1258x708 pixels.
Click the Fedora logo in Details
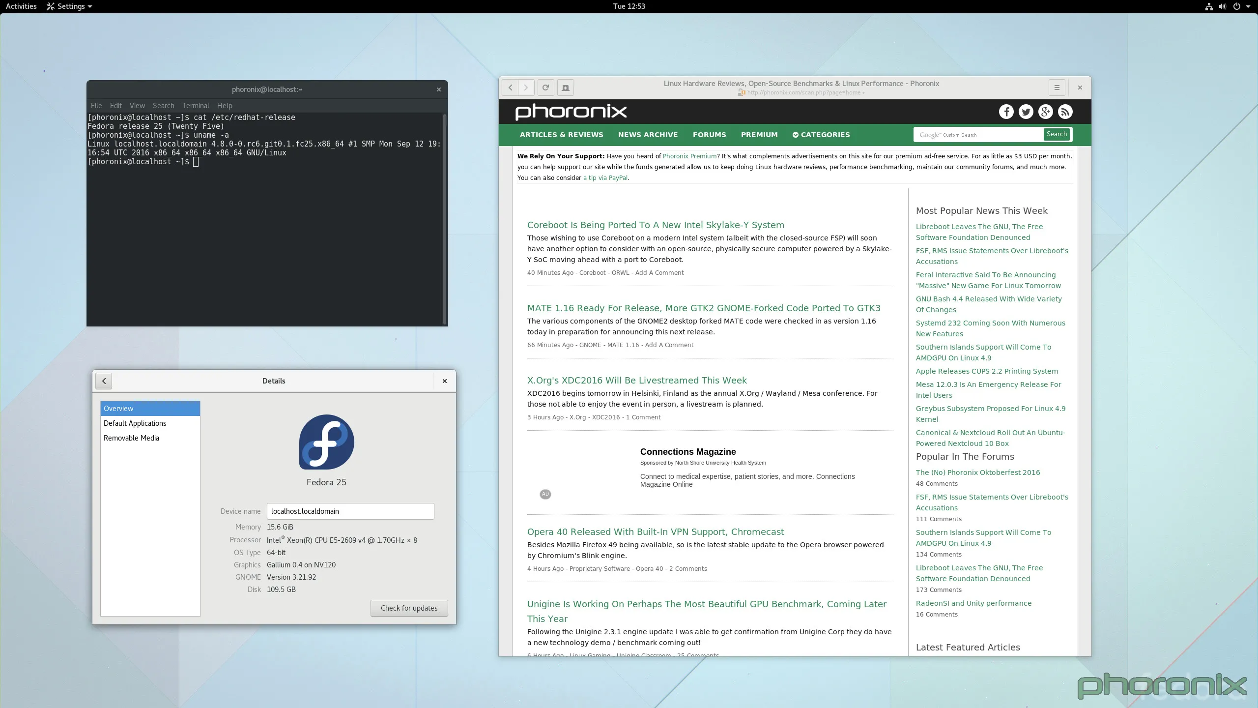(327, 442)
